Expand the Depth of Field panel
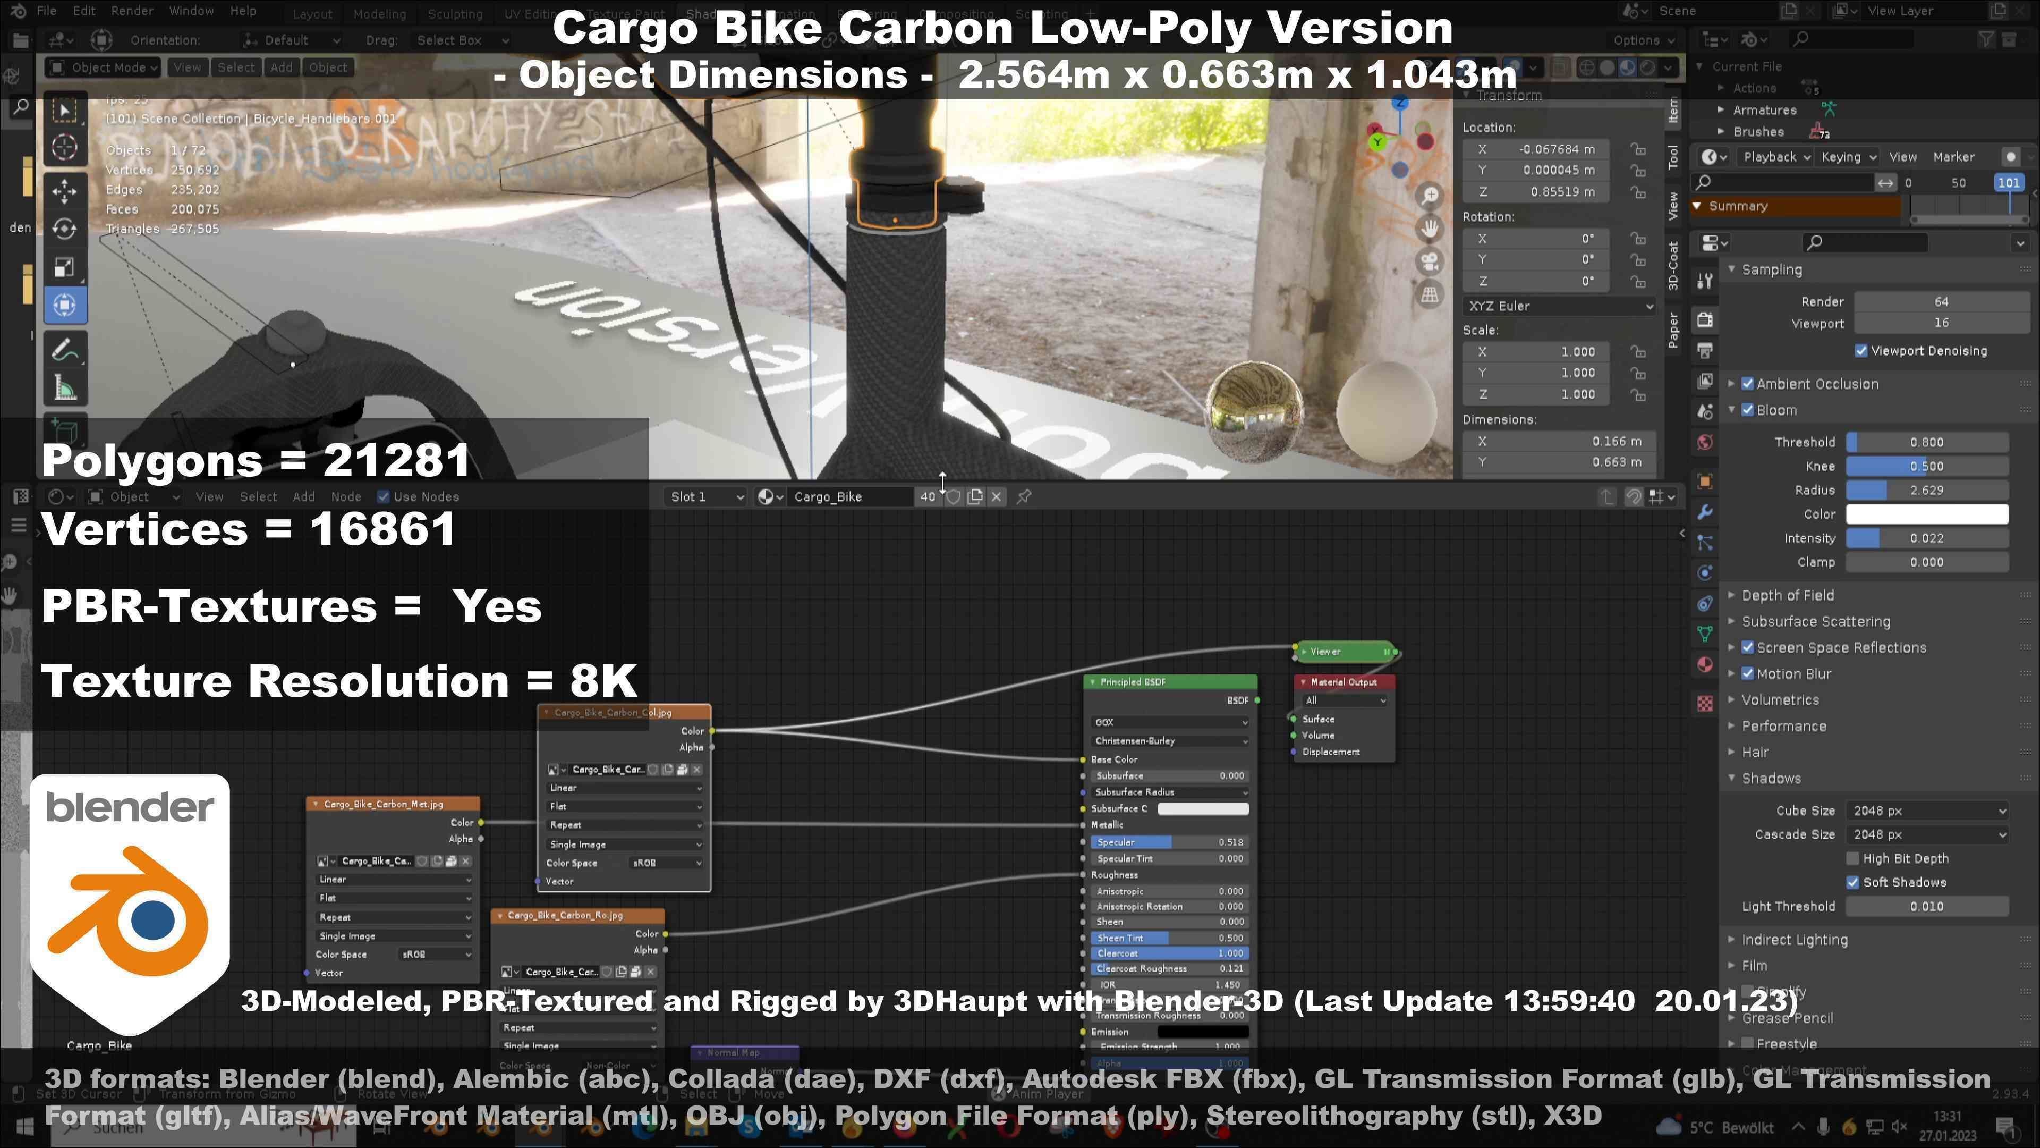 (x=1787, y=595)
